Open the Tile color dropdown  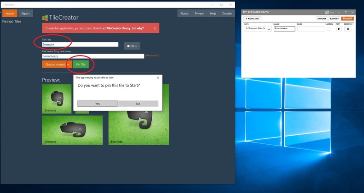click(132, 46)
